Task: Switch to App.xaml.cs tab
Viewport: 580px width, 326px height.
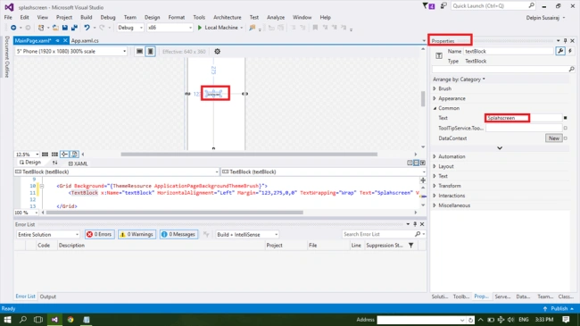Action: point(85,40)
